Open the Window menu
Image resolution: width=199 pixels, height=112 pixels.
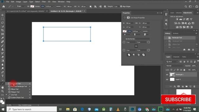click(61, 2)
